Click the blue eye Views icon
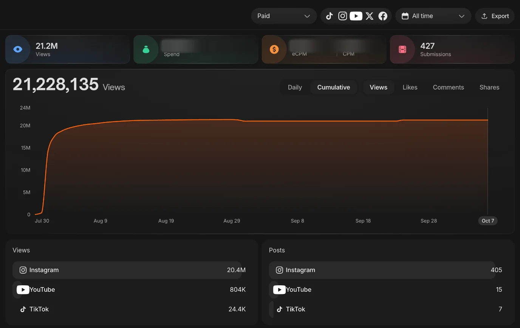This screenshot has height=328, width=520. pyautogui.click(x=18, y=49)
